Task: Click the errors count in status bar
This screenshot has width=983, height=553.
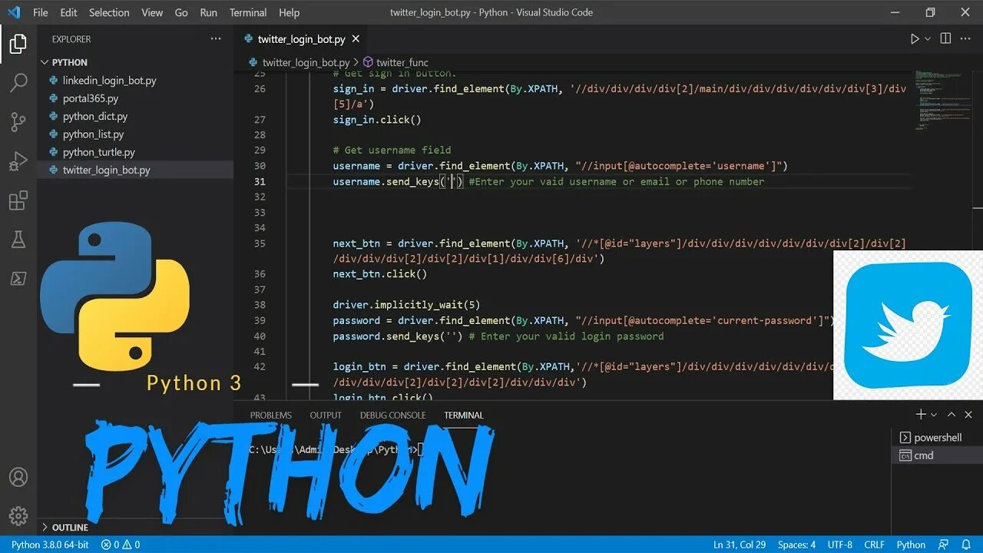Action: pos(111,545)
